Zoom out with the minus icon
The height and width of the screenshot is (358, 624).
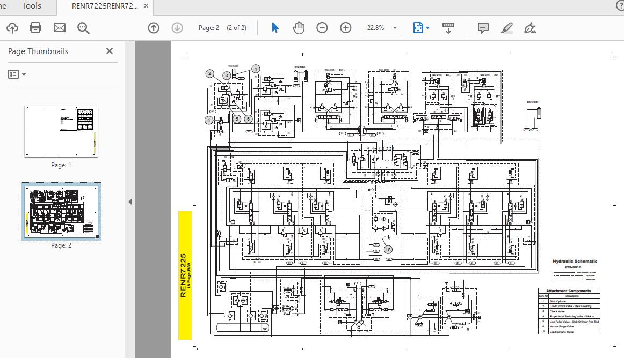(x=322, y=28)
